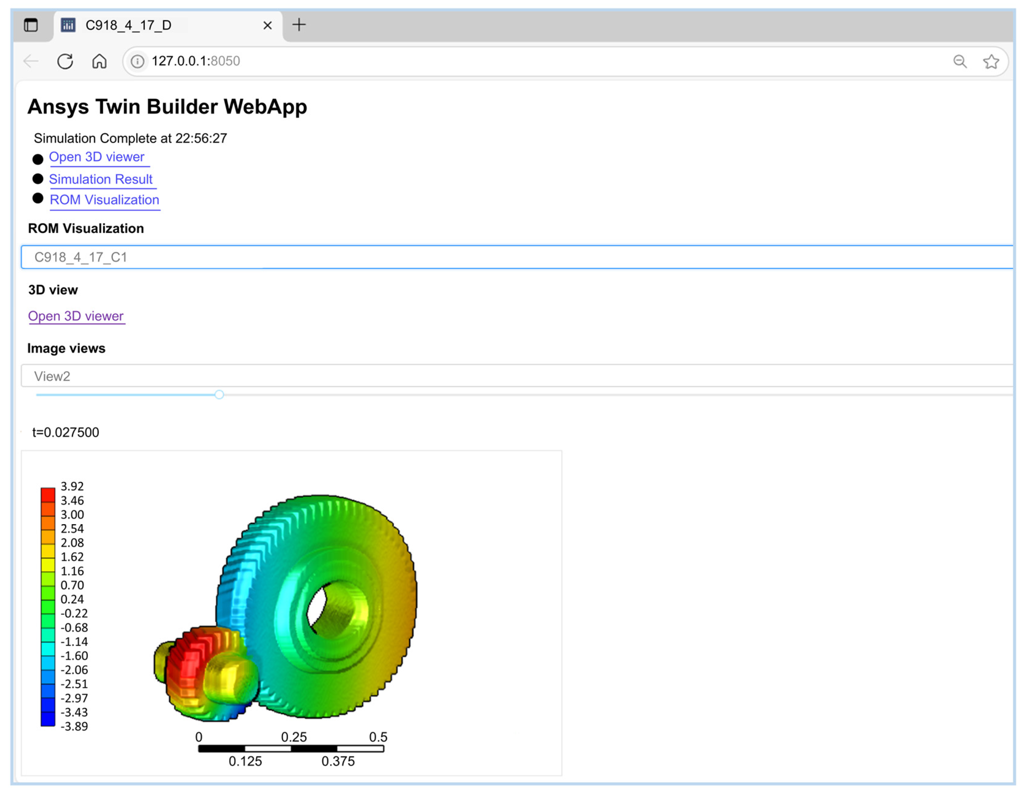Click the top Open 3D viewer link
This screenshot has width=1024, height=796.
pyautogui.click(x=97, y=157)
